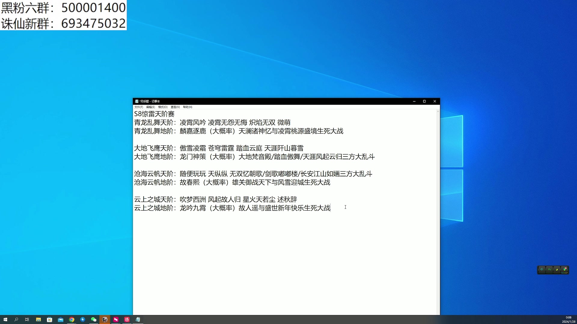Click the gift button with heart badge on floating panel

565,269
